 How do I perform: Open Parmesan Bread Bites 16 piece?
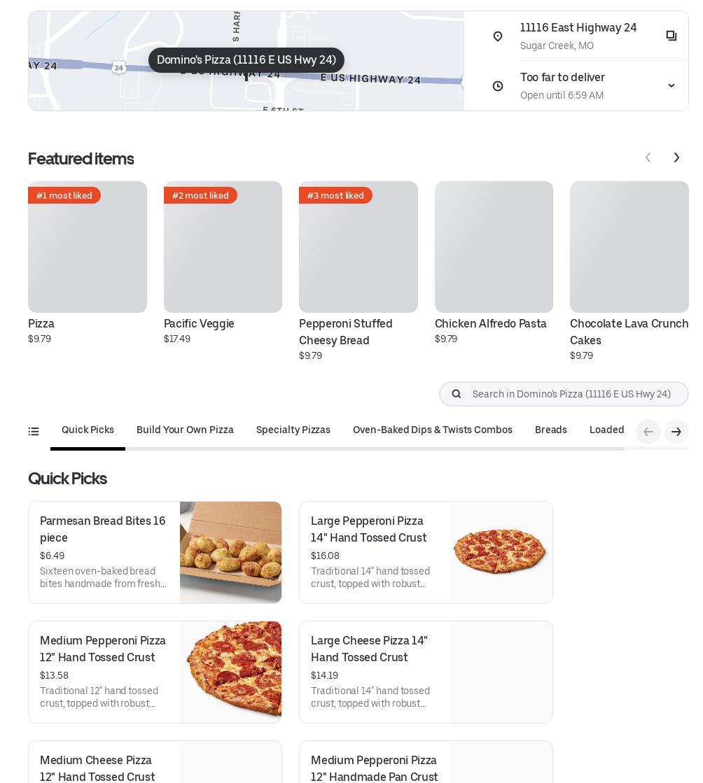tap(155, 553)
